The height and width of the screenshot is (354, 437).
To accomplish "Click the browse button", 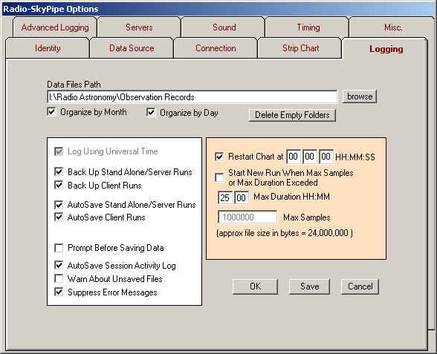I will click(x=360, y=96).
